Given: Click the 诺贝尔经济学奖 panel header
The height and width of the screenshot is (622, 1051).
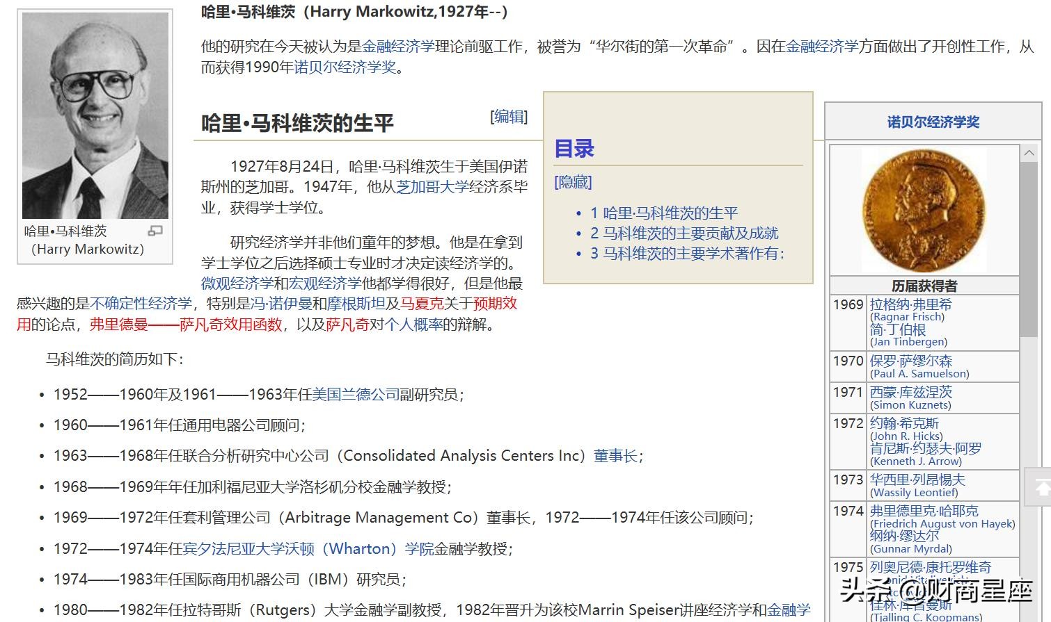Looking at the screenshot, I should pos(933,122).
